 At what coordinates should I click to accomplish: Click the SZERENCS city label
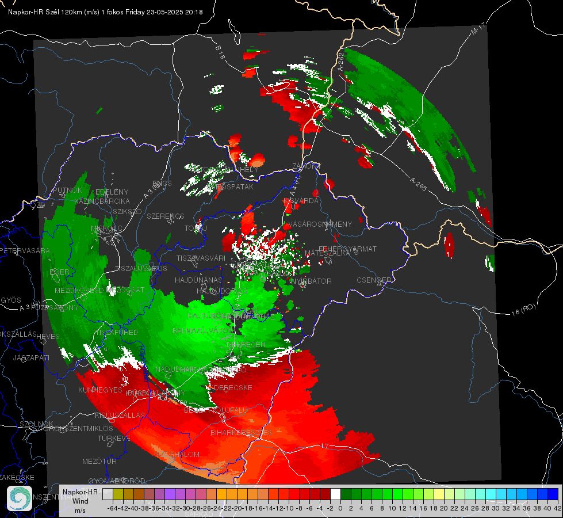[166, 216]
